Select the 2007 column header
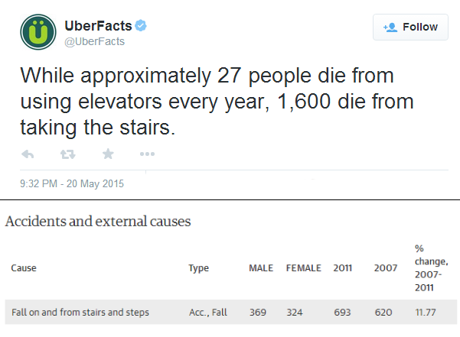The image size is (460, 337). tap(386, 268)
